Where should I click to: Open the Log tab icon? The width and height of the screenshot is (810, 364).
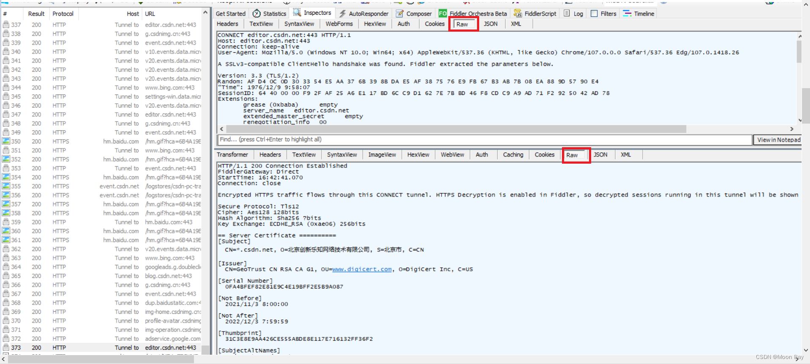click(x=567, y=13)
